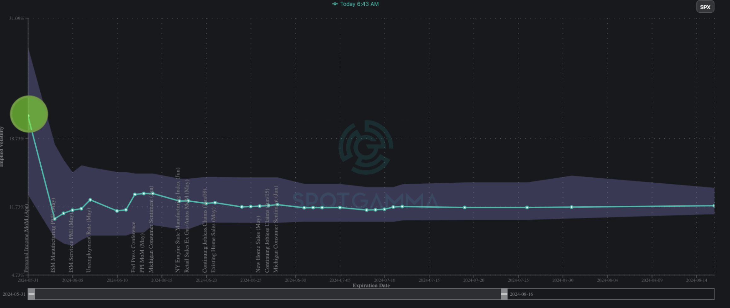Image resolution: width=730 pixels, height=308 pixels.
Task: Click the last data point at 2024-08-16
Action: pos(714,206)
